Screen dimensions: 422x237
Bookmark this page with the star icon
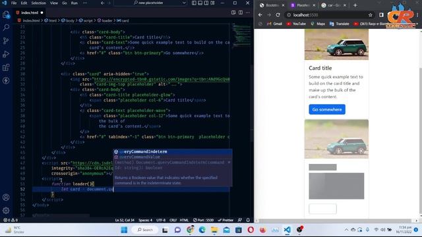(x=371, y=14)
